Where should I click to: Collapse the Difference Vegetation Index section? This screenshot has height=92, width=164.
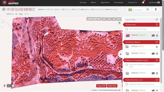[157, 60]
